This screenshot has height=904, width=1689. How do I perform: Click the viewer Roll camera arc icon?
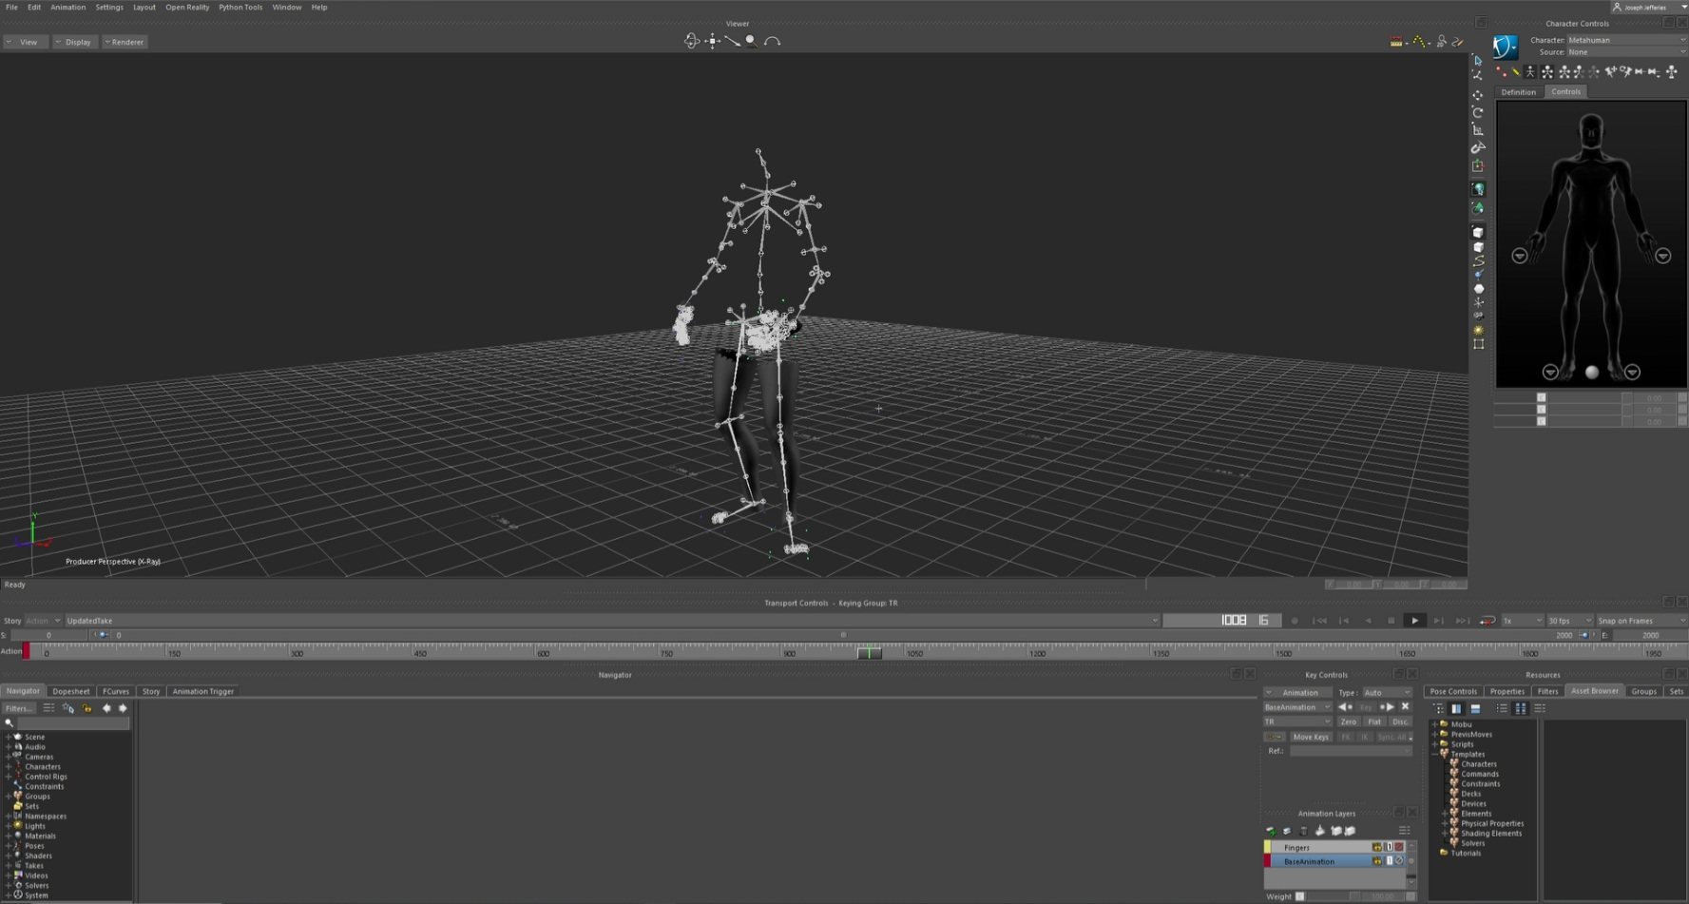(x=773, y=41)
